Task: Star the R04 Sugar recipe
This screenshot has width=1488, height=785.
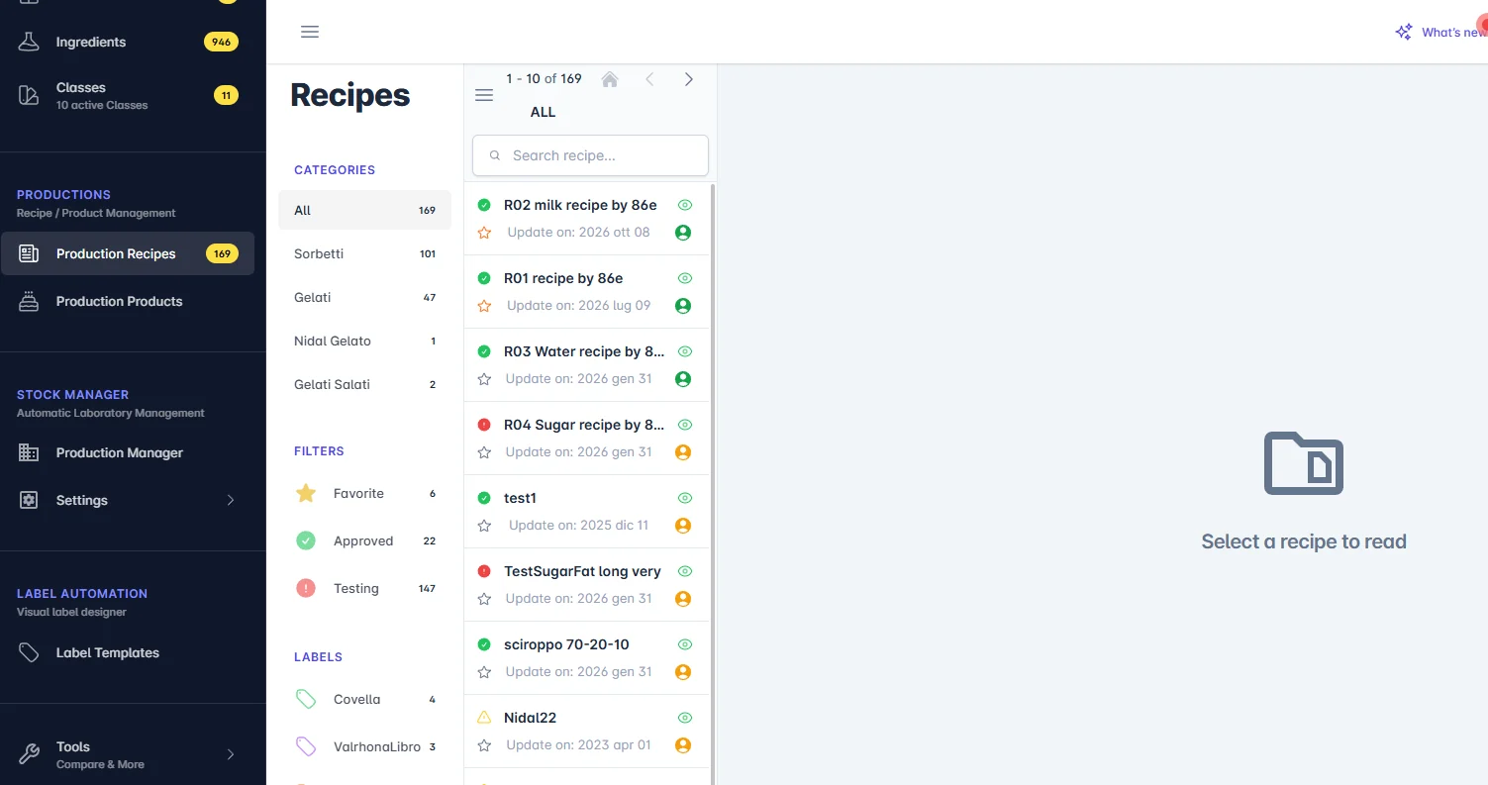Action: coord(484,452)
